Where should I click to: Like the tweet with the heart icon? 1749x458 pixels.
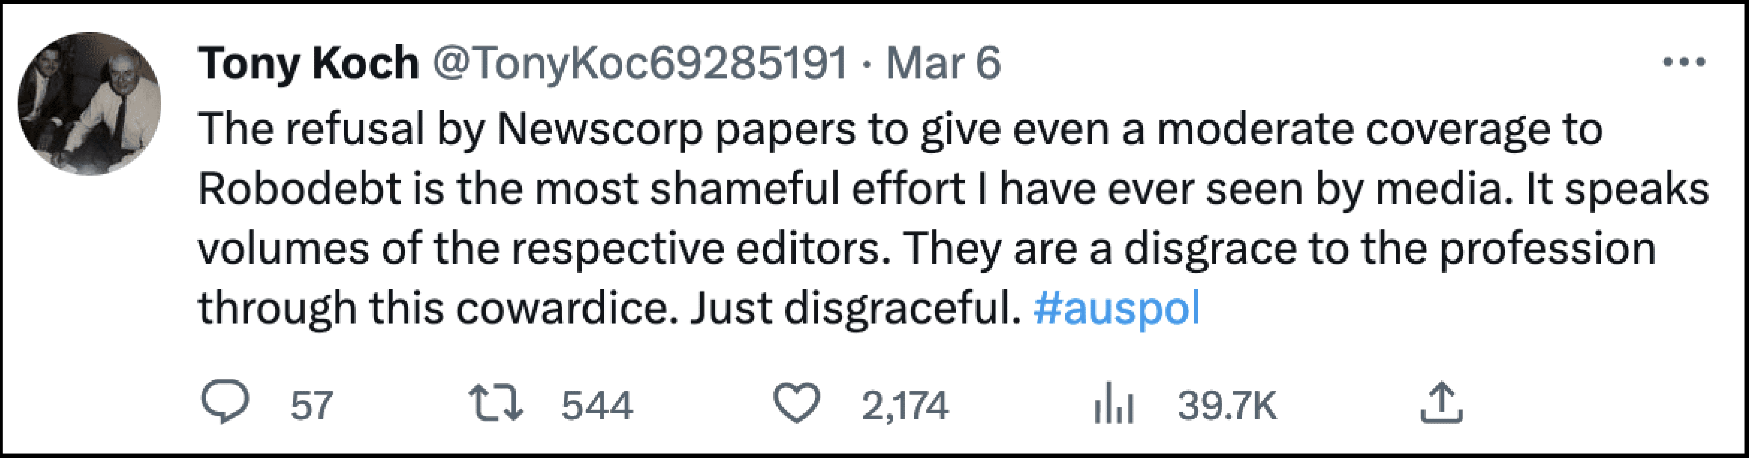coord(796,403)
